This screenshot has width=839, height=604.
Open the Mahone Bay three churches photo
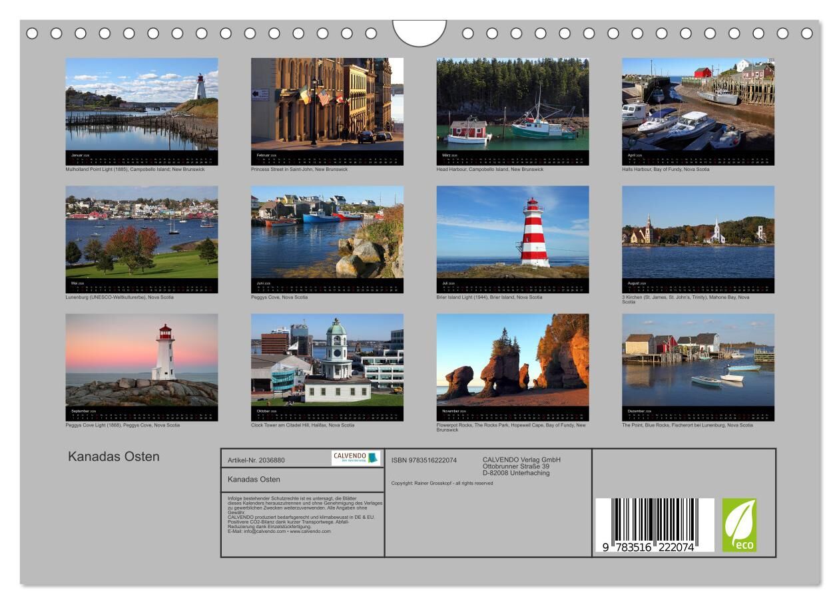pyautogui.click(x=698, y=231)
